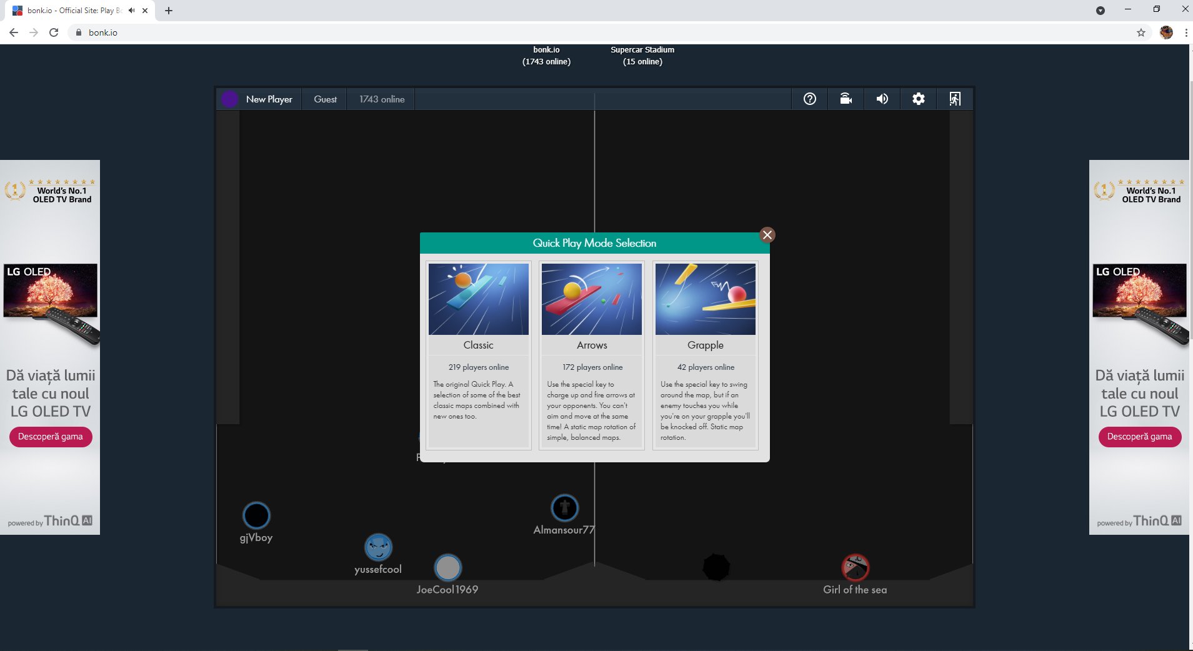Click the exit door icon

tap(954, 99)
